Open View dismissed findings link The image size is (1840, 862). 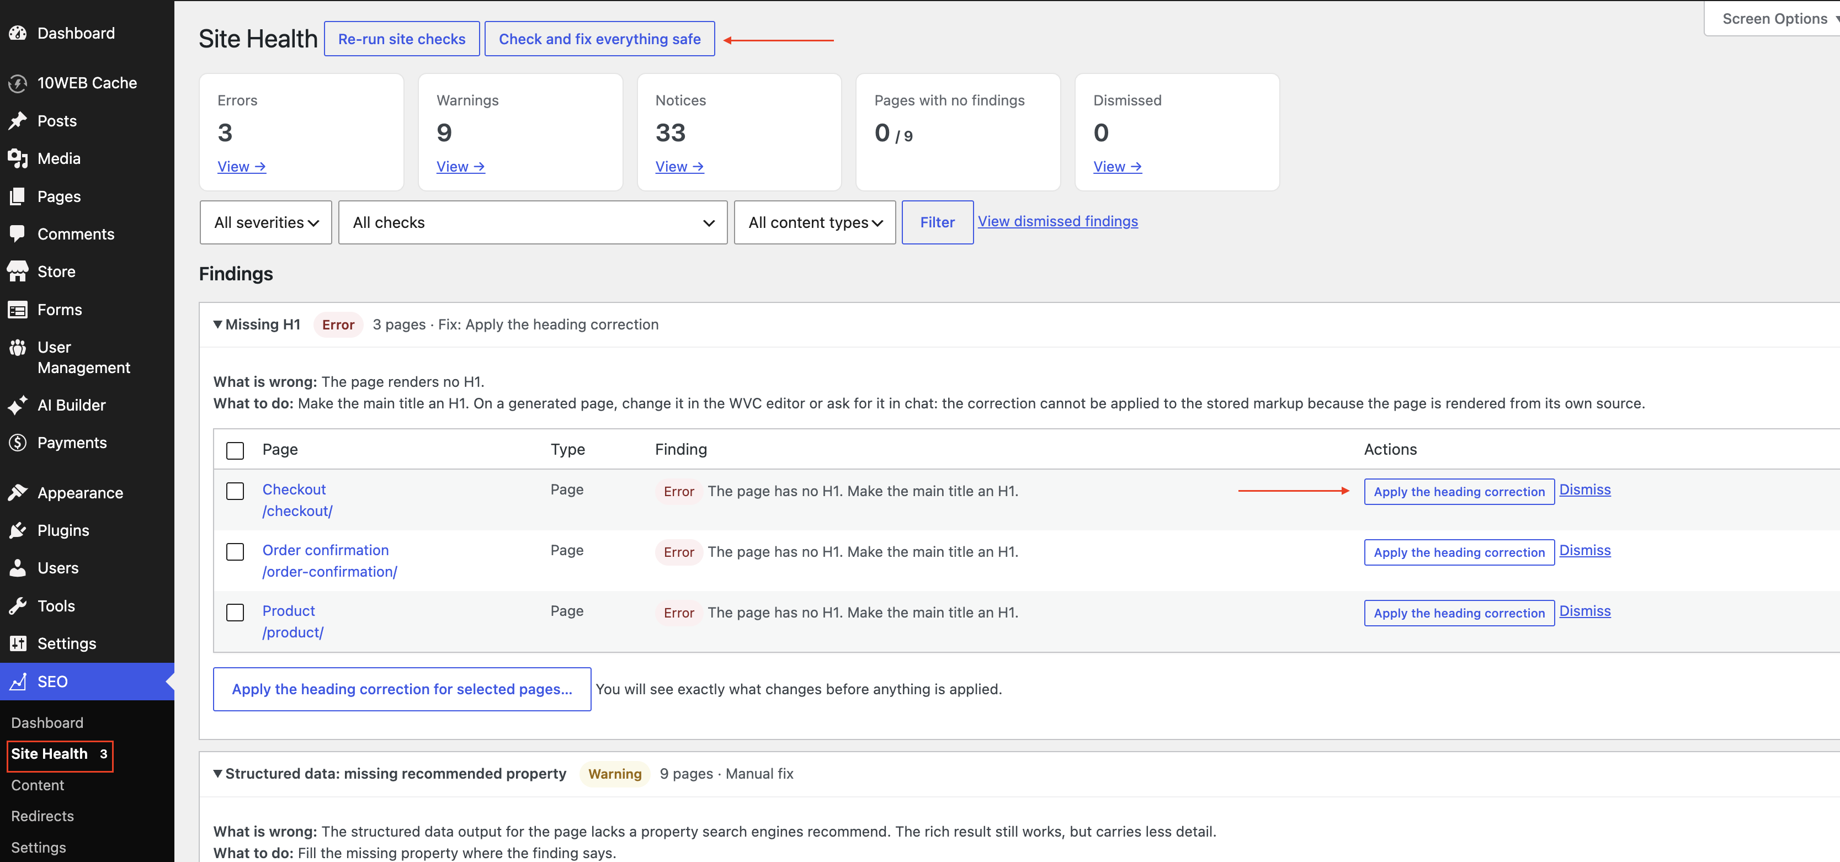(x=1057, y=221)
